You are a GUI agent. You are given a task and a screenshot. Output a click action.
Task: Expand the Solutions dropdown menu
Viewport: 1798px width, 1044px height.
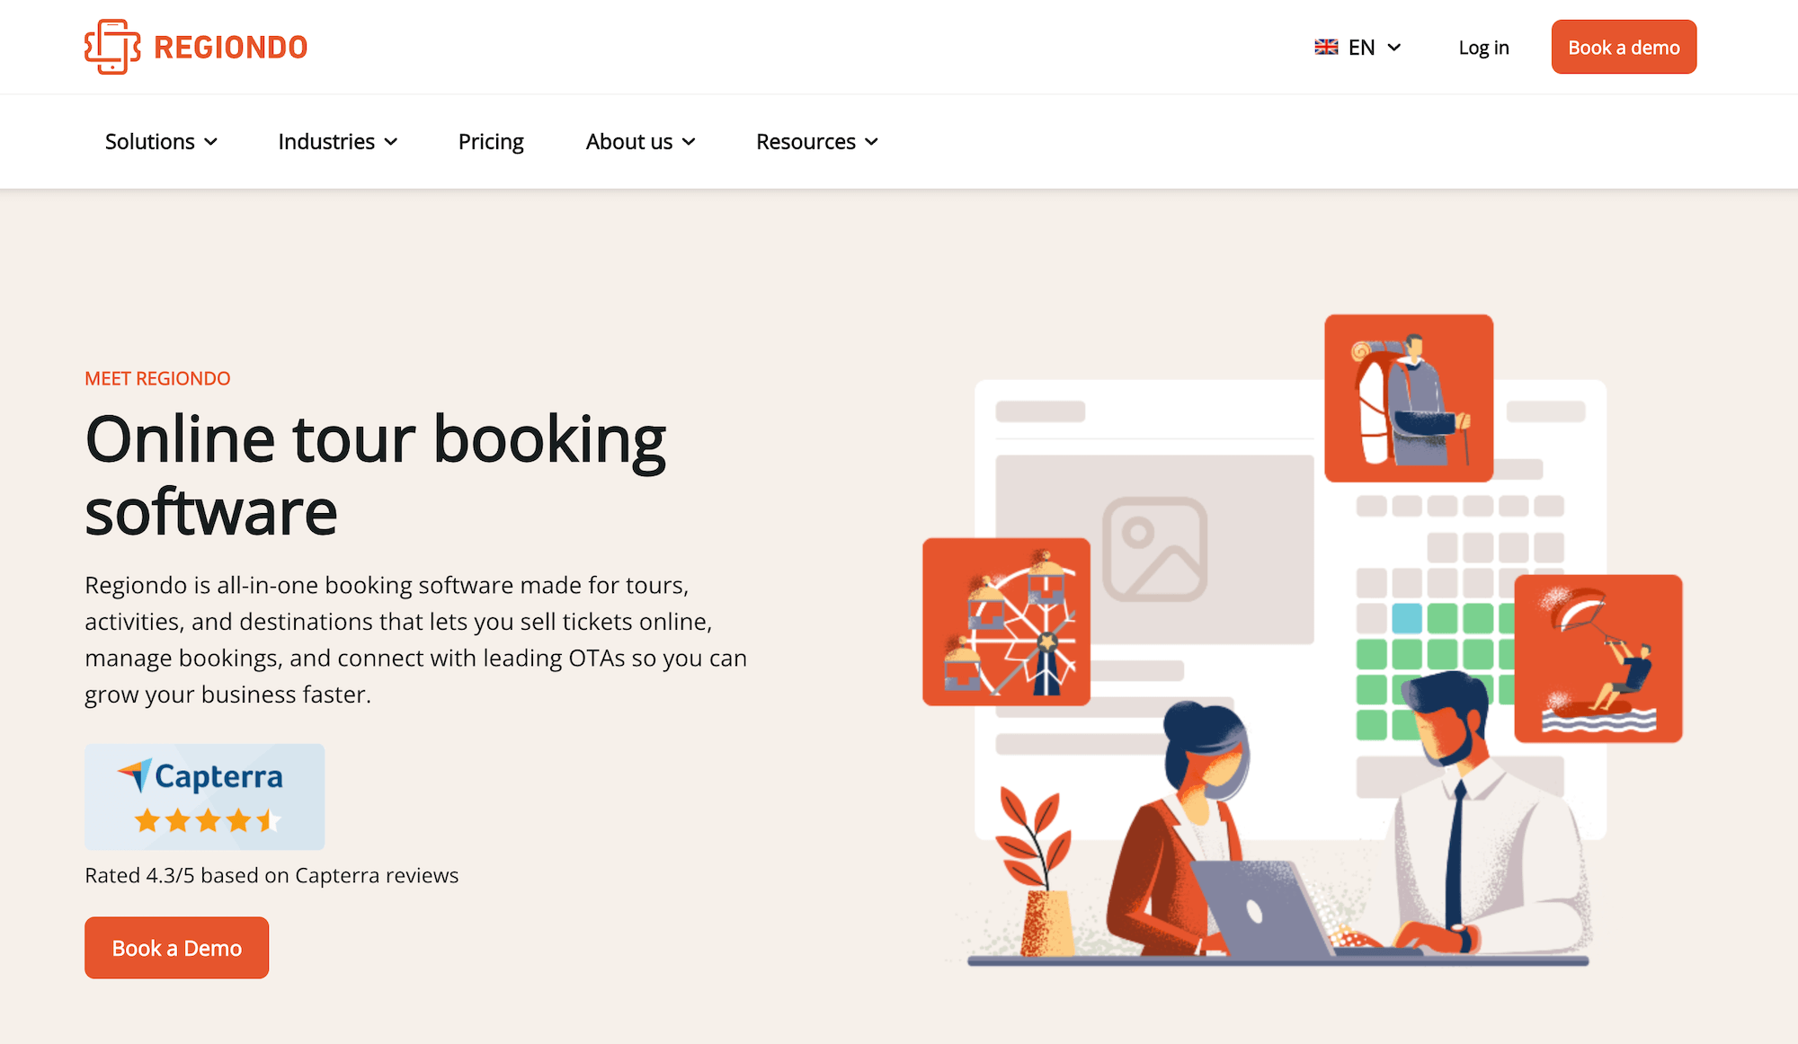159,140
